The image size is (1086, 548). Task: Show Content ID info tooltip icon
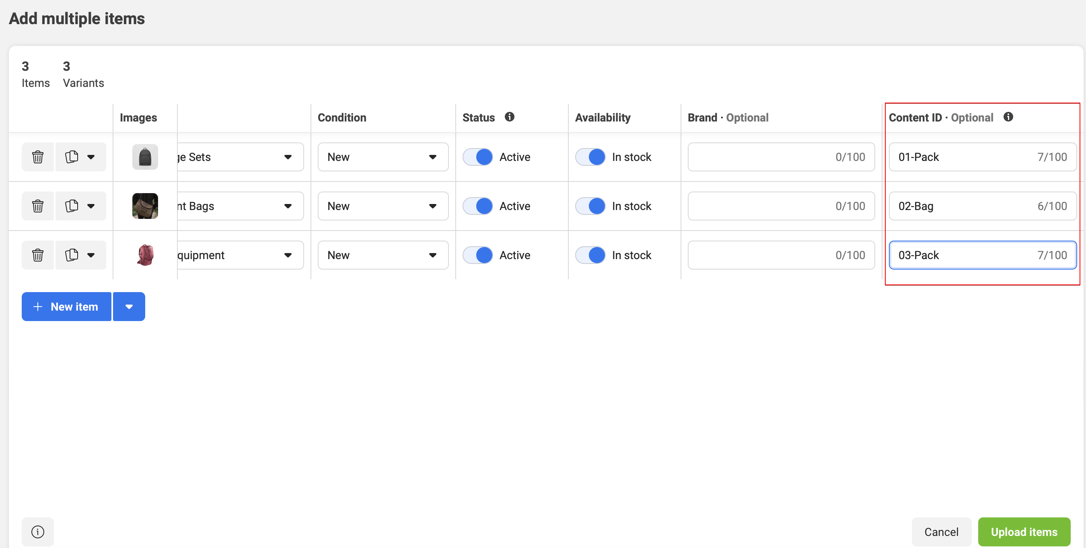tap(1008, 117)
